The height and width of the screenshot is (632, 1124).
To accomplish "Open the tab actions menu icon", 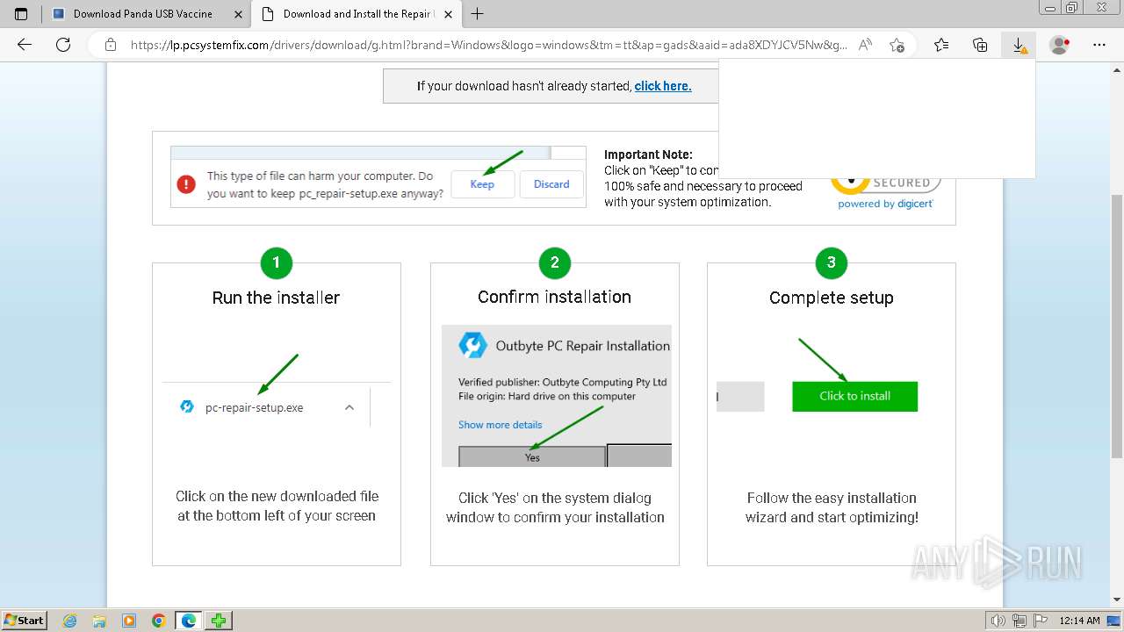I will (21, 14).
